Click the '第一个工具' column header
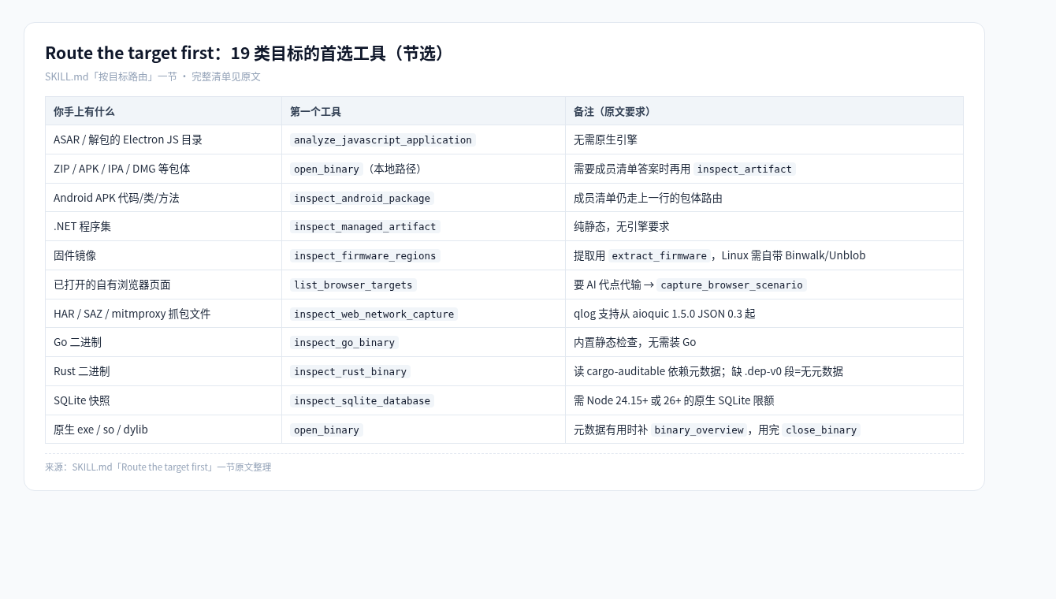This screenshot has height=599, width=1056. (x=424, y=111)
